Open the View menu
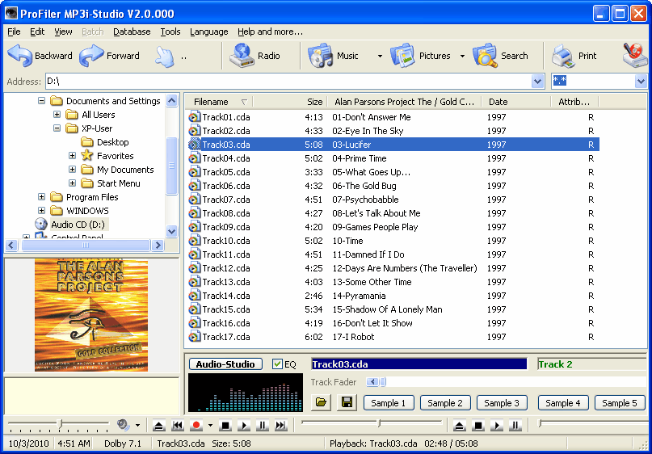 63,32
